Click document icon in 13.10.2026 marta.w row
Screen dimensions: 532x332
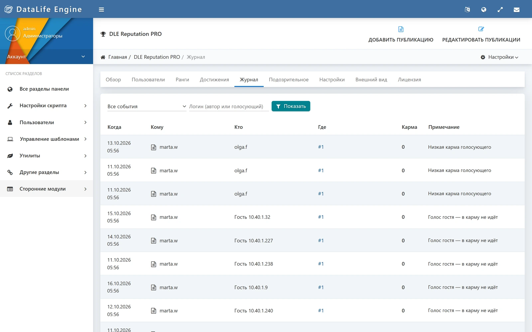tap(154, 147)
